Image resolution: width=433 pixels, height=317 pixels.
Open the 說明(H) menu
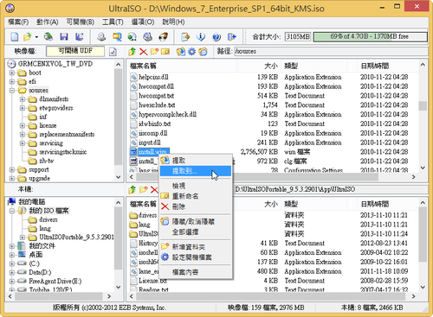click(x=173, y=22)
